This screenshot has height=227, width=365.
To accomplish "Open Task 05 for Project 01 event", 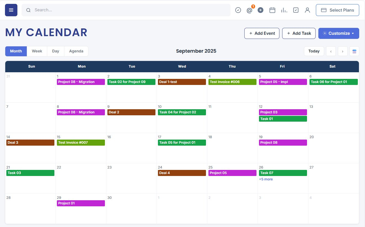I will pos(182,143).
